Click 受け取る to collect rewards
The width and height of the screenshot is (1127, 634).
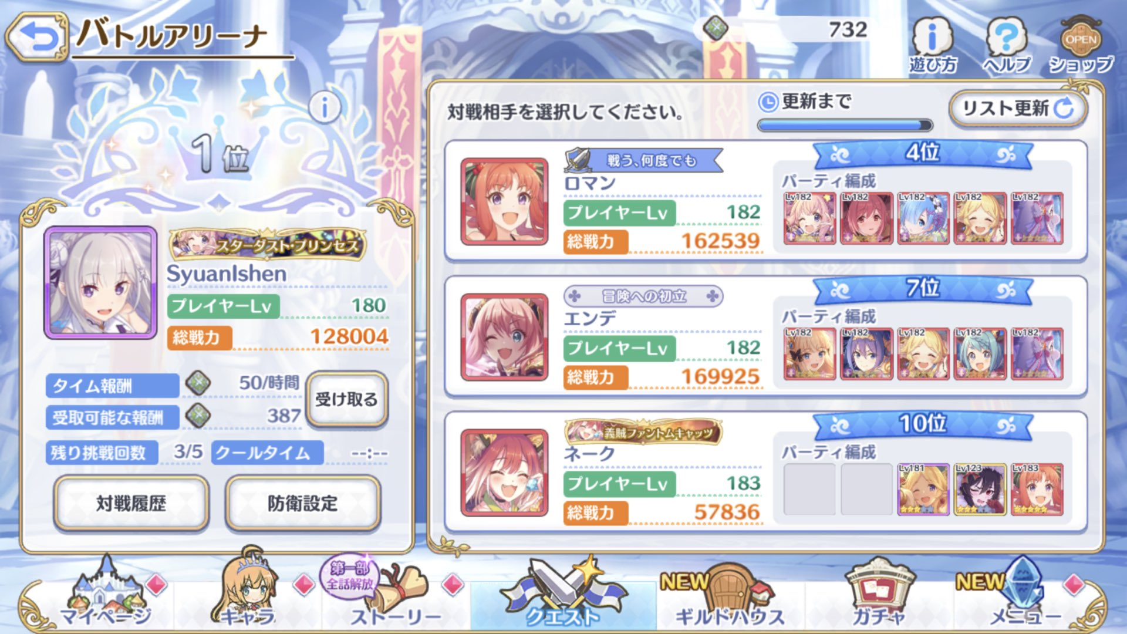coord(346,400)
